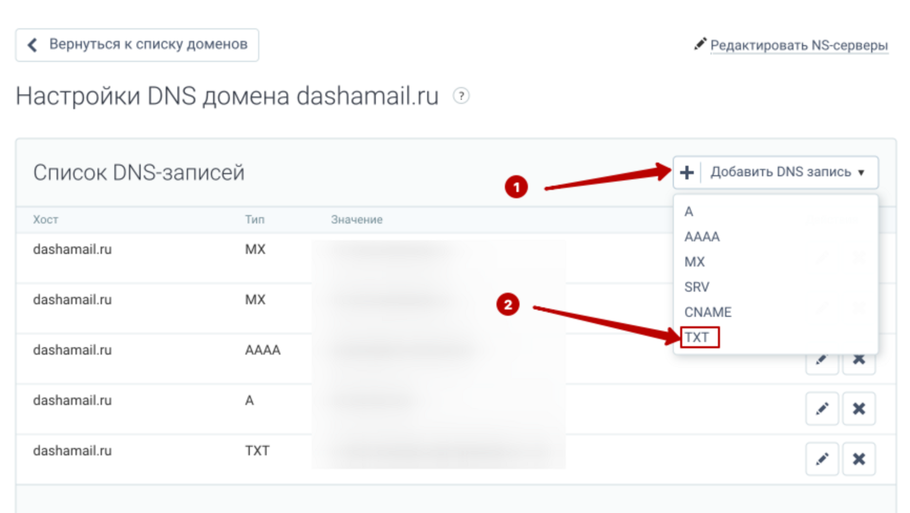
Task: Click the 'Хост' column header
Action: (x=45, y=220)
